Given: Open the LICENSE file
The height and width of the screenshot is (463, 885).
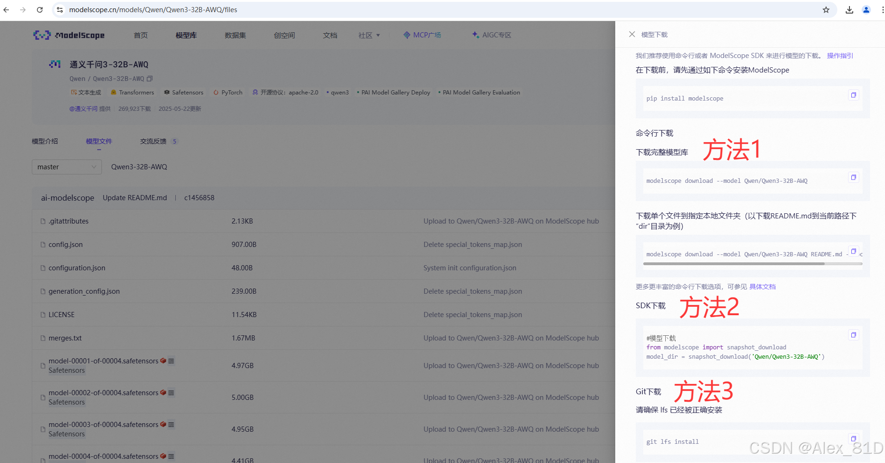Looking at the screenshot, I should coord(61,315).
